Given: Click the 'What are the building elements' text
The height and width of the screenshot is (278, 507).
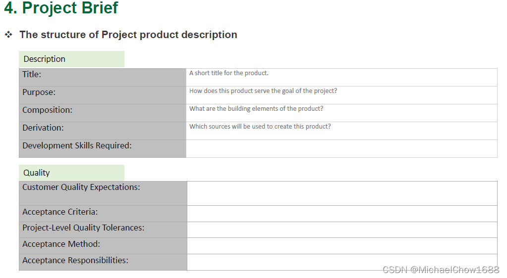Looking at the screenshot, I should tap(256, 109).
